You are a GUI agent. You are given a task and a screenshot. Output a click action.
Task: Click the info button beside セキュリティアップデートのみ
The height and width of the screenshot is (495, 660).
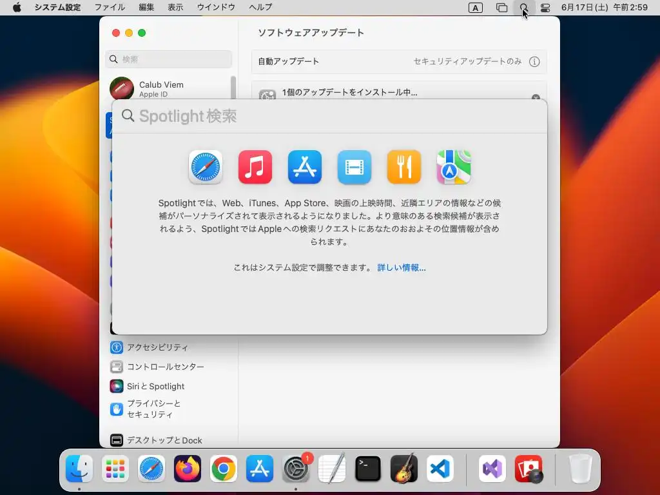click(534, 61)
